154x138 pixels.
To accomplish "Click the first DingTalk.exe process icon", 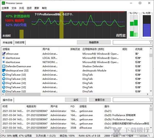I will (x=4, y=75).
